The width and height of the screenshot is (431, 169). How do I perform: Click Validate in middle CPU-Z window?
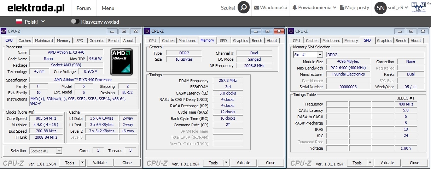243,163
